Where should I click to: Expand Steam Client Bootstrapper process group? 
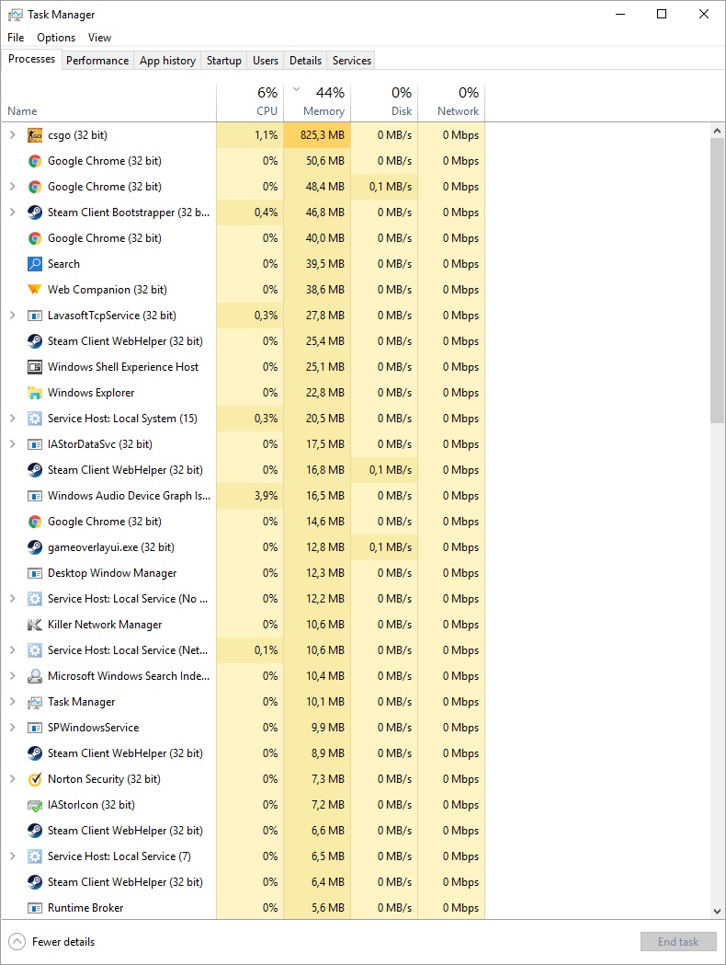12,213
